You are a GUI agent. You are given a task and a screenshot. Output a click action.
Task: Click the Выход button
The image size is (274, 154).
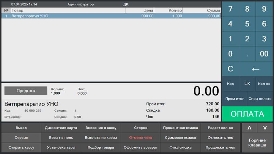[21, 128]
